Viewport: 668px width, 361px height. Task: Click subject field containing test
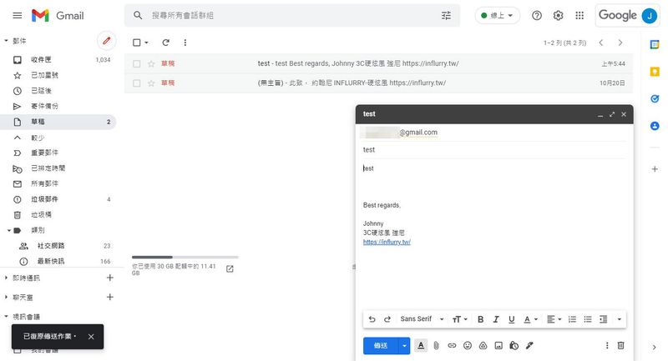pyautogui.click(x=494, y=150)
